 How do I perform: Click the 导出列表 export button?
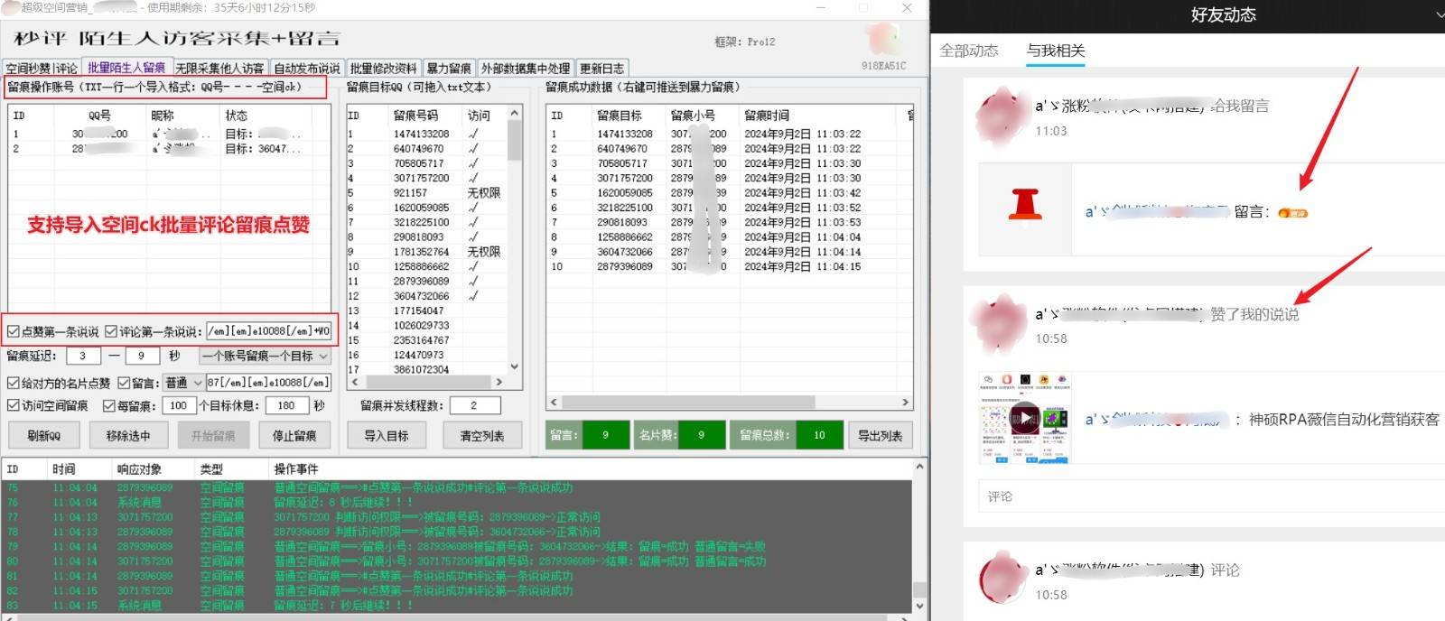pos(880,436)
